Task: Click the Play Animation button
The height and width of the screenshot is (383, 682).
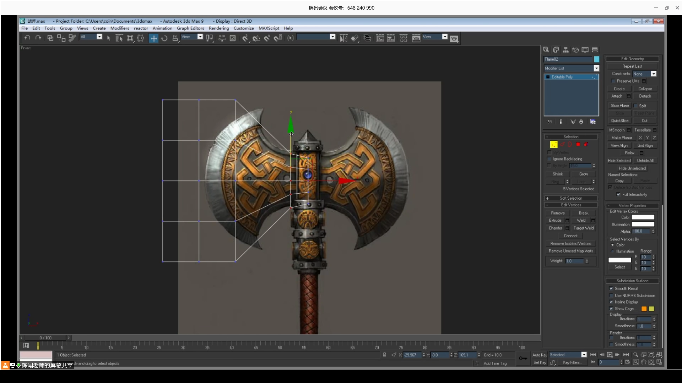Action: point(610,355)
